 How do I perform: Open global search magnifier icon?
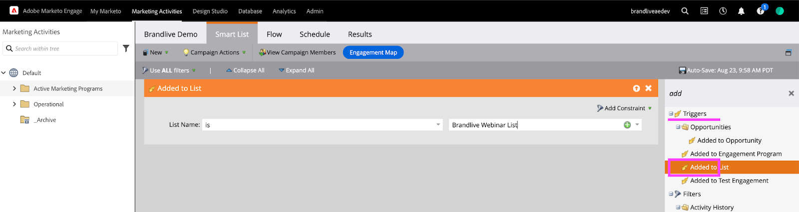(685, 11)
